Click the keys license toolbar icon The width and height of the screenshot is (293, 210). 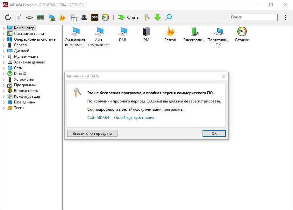147,17
